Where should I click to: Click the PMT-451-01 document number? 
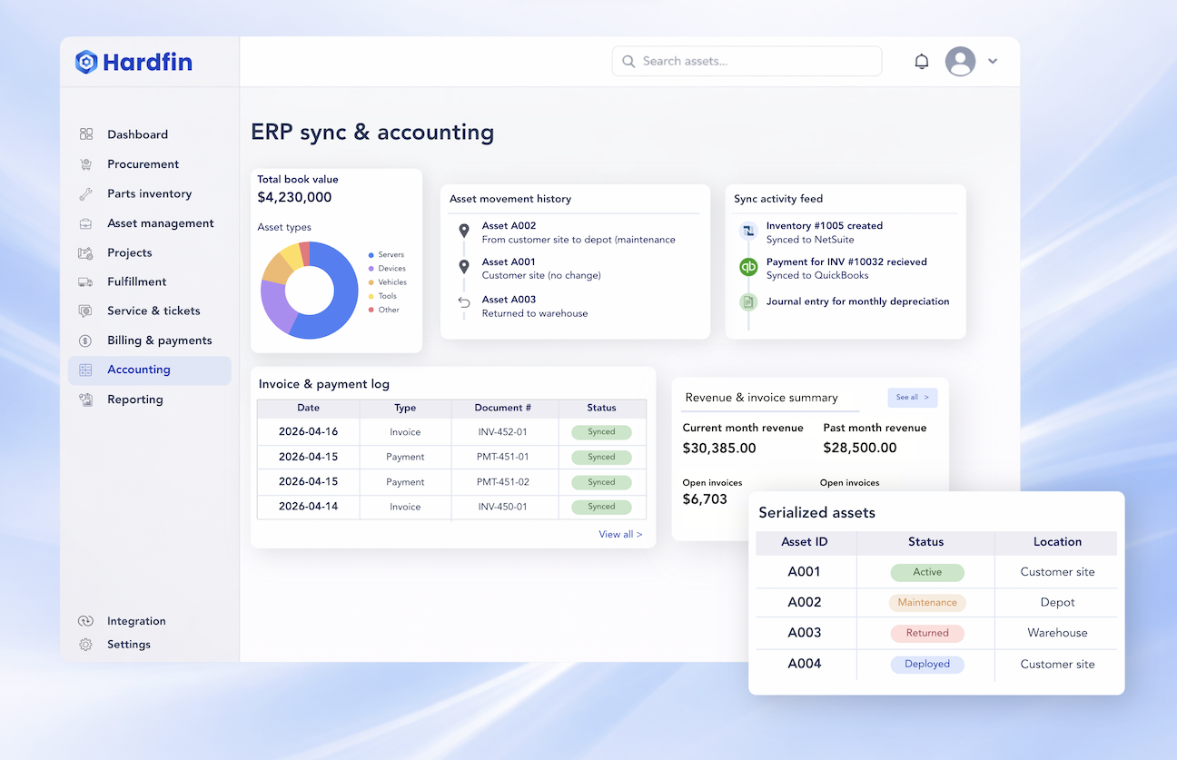[x=502, y=457]
